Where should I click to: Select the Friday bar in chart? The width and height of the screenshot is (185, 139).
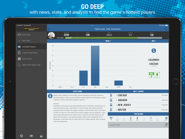[x=84, y=78]
